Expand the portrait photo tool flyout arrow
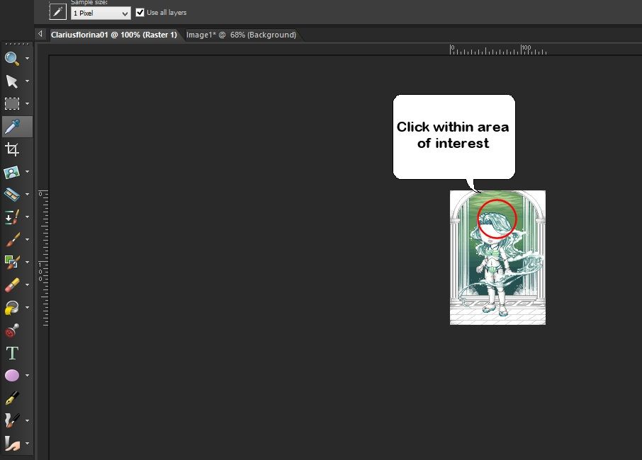 tap(27, 172)
